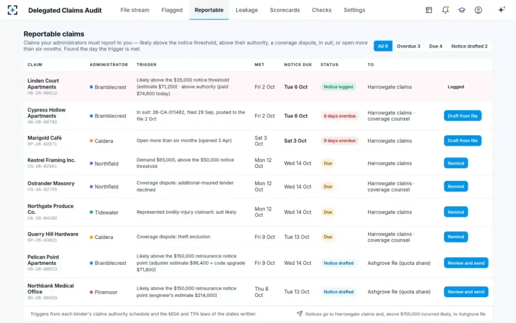The height and width of the screenshot is (323, 516).
Task: Open the sparkle AI assistant icon
Action: (501, 10)
